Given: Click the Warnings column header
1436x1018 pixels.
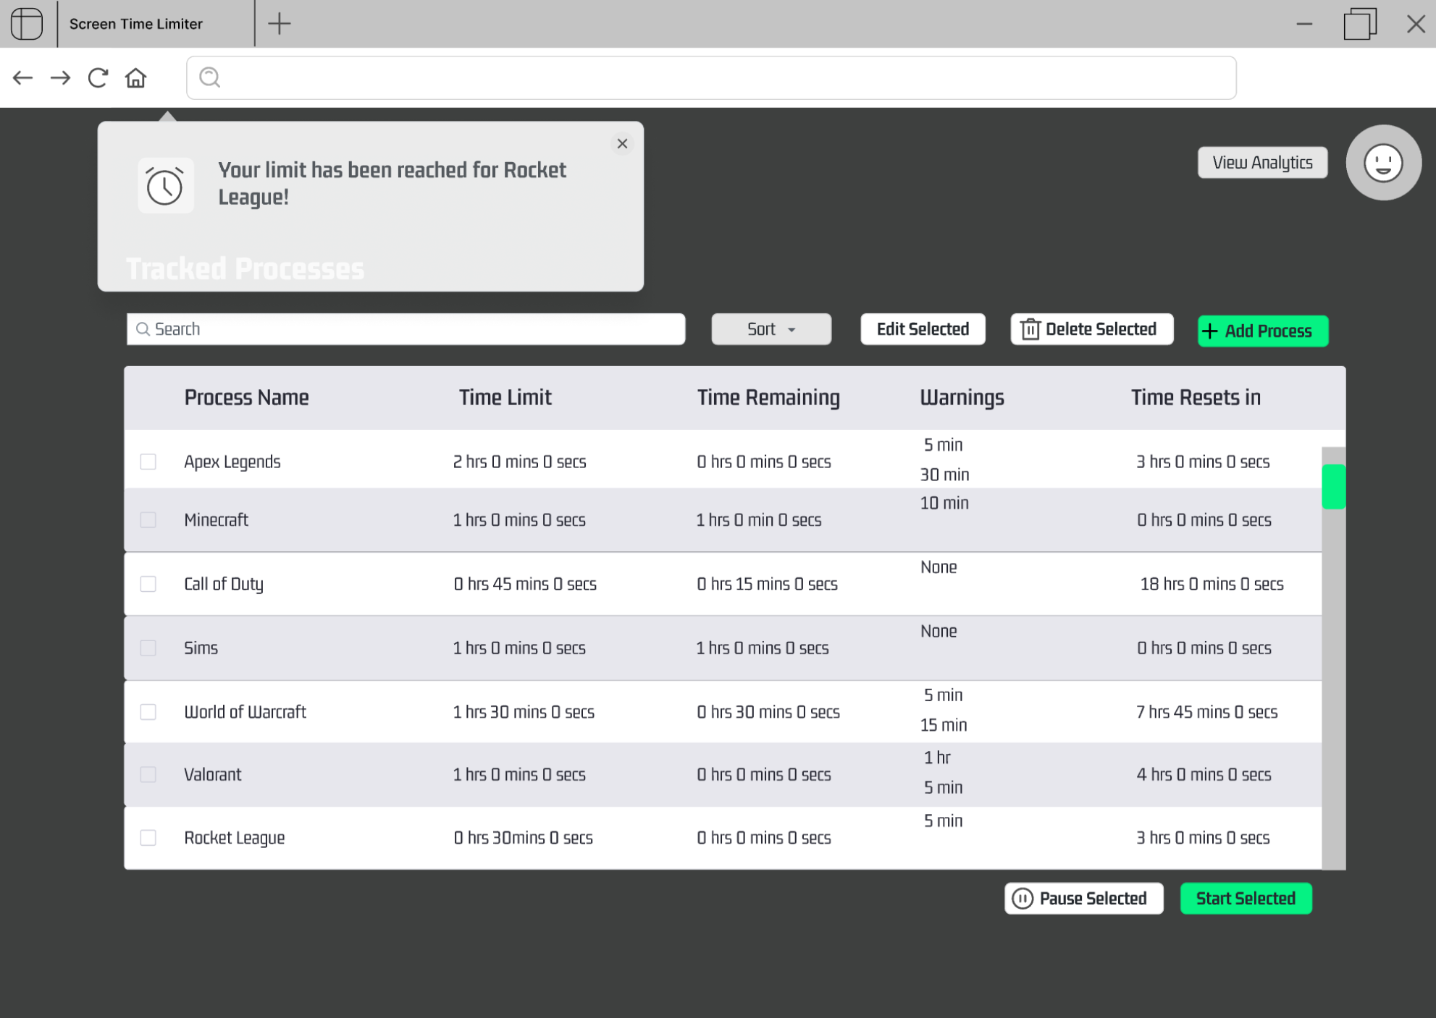Looking at the screenshot, I should pos(962,397).
